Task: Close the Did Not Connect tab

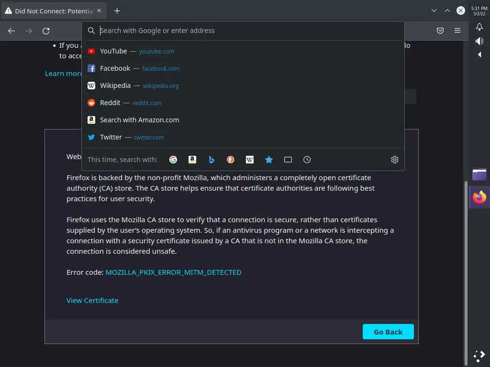Action: 99,11
